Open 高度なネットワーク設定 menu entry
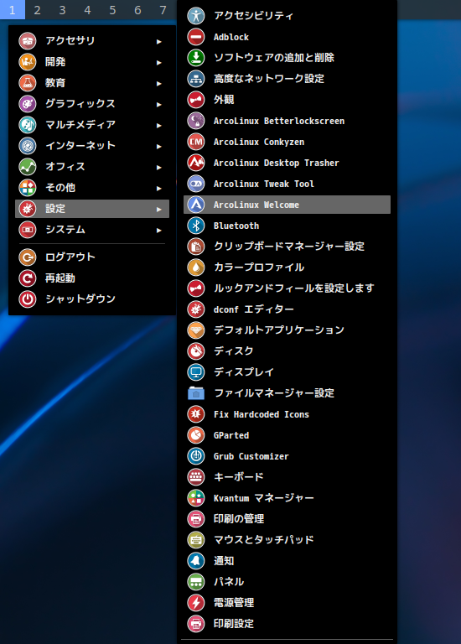 287,79
